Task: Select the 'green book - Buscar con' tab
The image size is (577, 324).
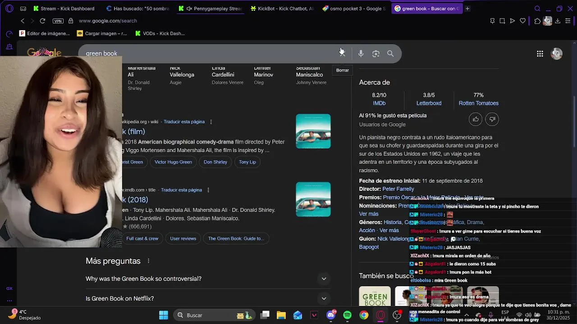Action: tap(427, 9)
